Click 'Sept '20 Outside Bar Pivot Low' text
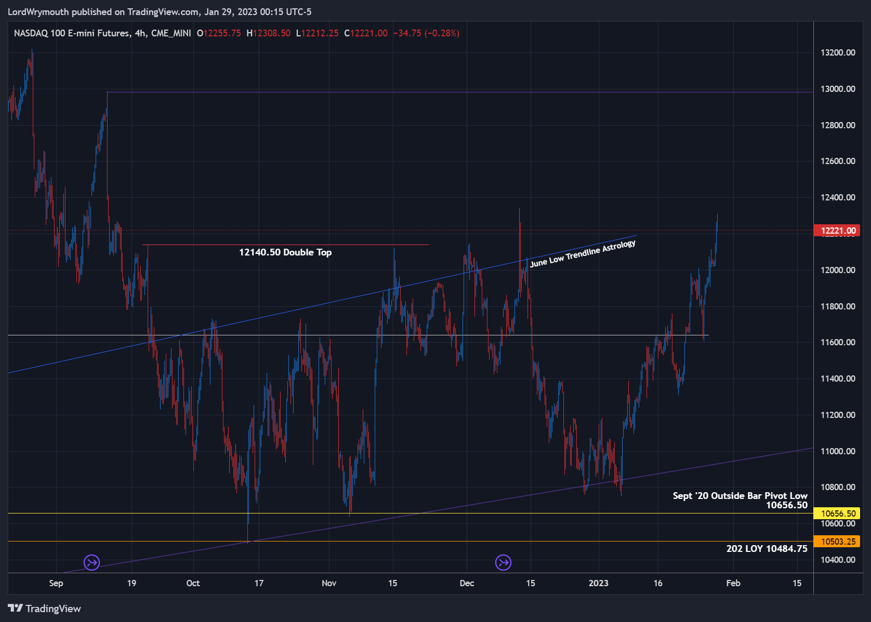871x622 pixels. click(740, 496)
